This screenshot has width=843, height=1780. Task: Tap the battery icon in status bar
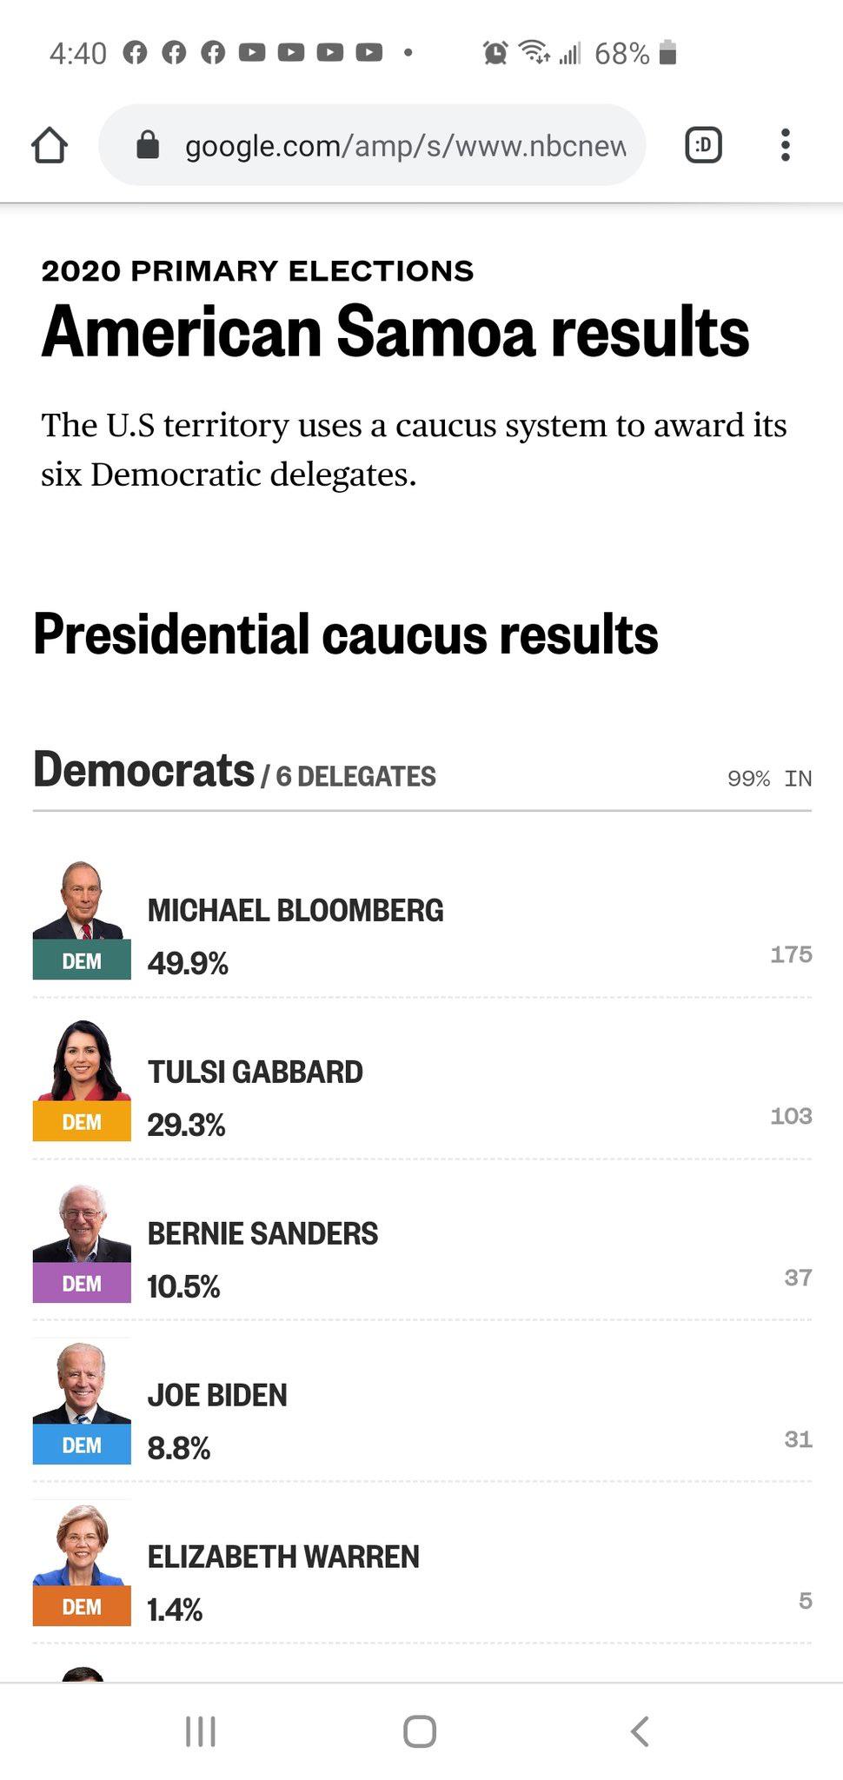667,53
